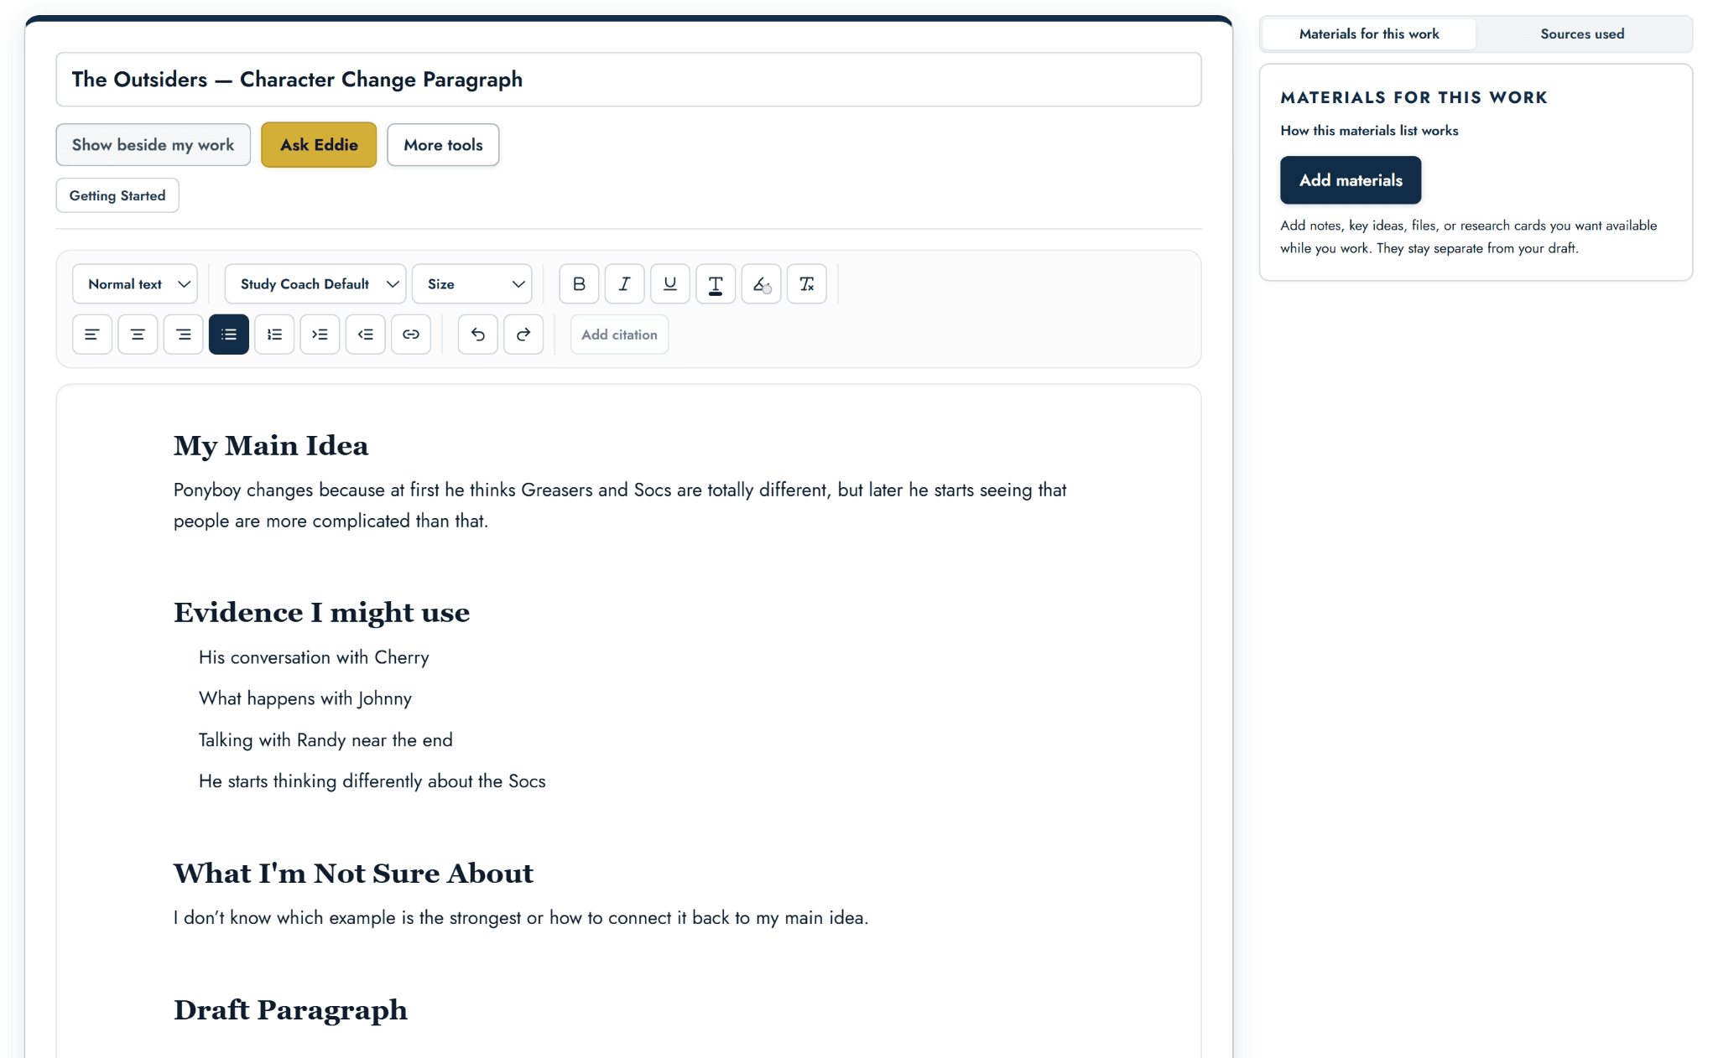Open the Study Coach Default font dropdown
The width and height of the screenshot is (1718, 1058).
coord(315,284)
